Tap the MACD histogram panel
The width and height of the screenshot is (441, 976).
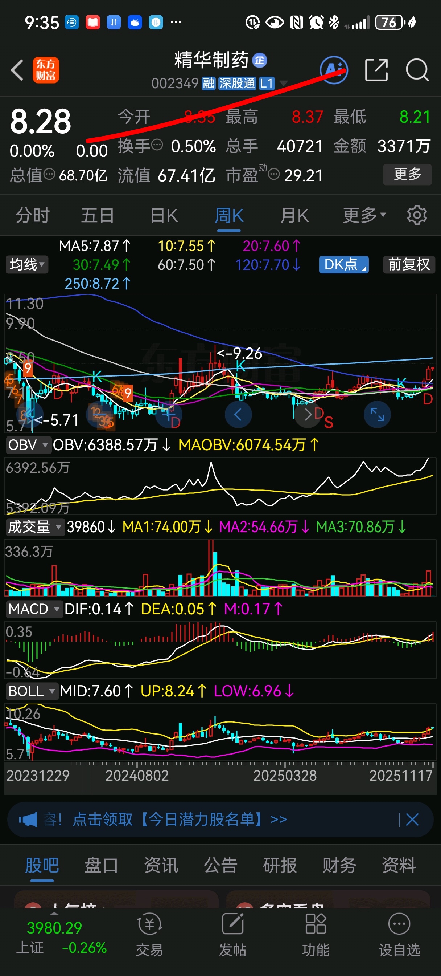pyautogui.click(x=220, y=650)
